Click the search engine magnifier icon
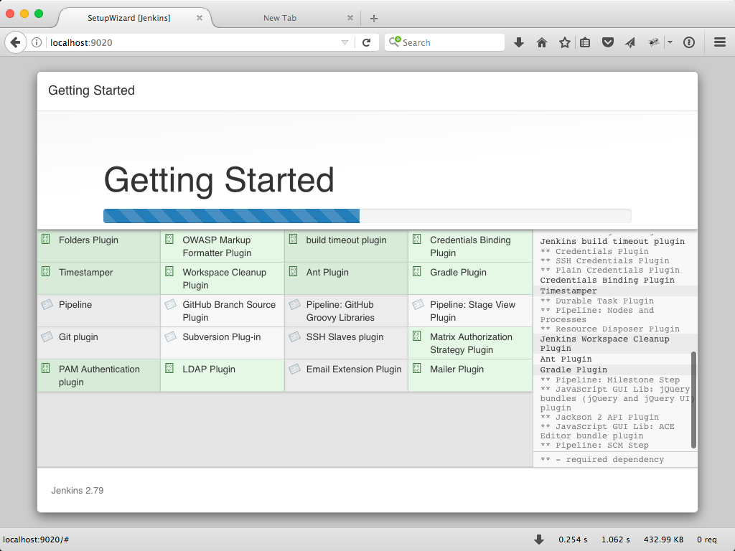 (395, 42)
